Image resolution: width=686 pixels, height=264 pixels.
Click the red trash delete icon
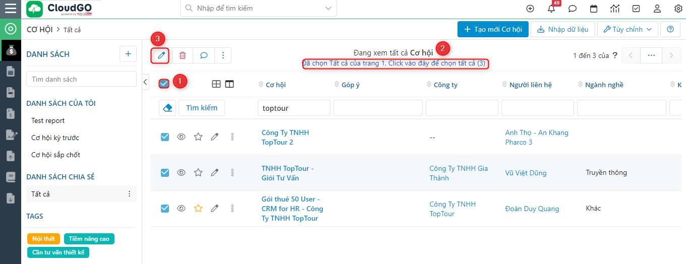tap(183, 55)
